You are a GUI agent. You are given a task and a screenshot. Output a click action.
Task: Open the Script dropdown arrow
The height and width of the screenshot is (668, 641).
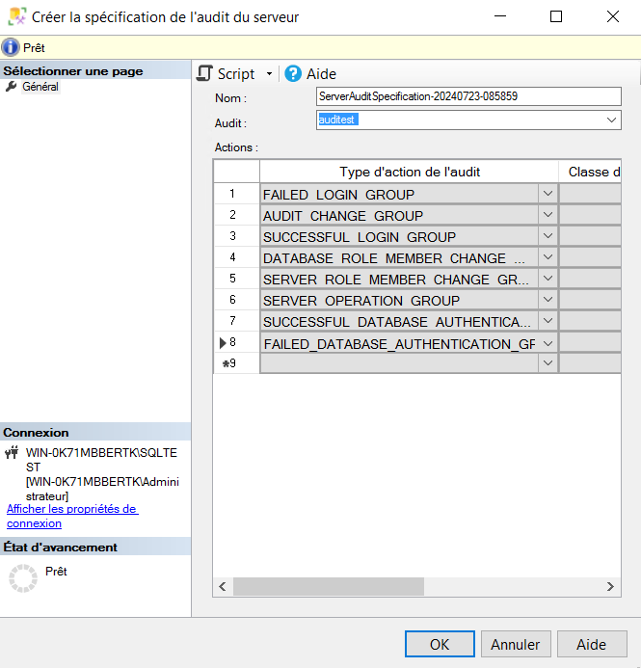pyautogui.click(x=269, y=74)
